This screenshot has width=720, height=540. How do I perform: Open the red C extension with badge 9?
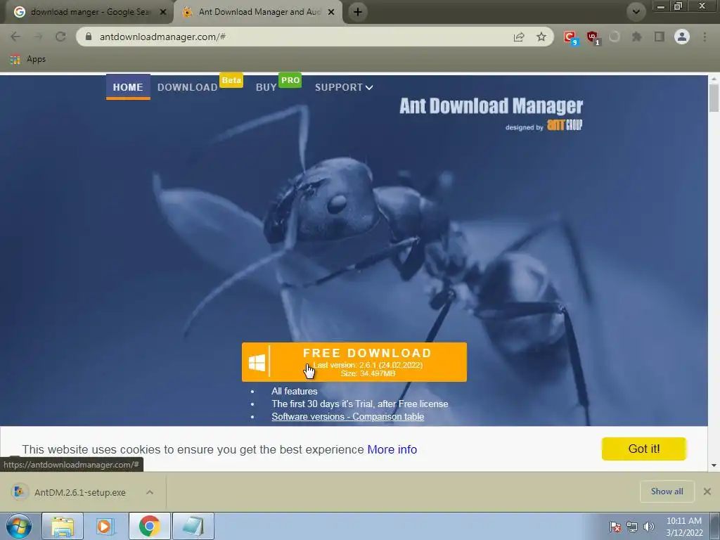tap(570, 37)
